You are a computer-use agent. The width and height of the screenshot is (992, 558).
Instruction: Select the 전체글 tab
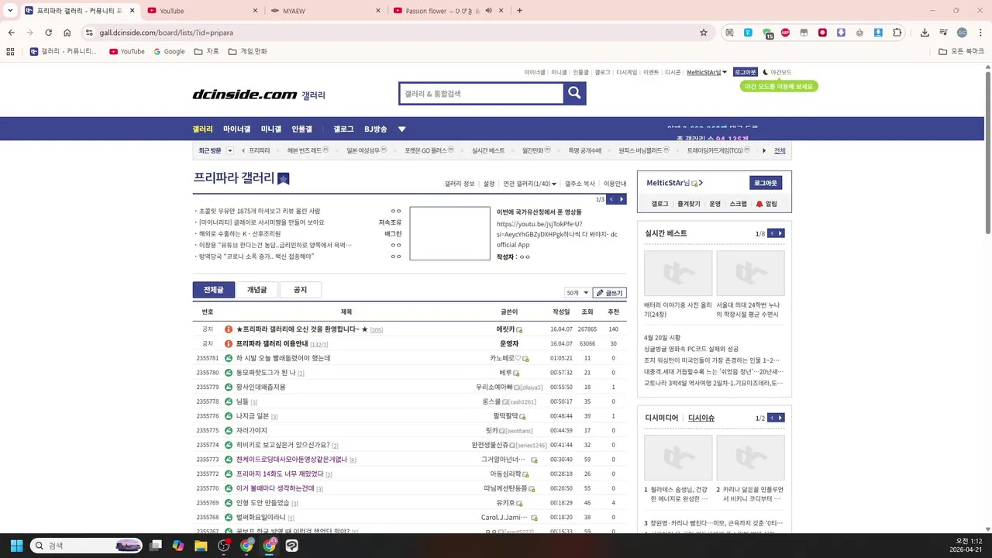click(213, 290)
